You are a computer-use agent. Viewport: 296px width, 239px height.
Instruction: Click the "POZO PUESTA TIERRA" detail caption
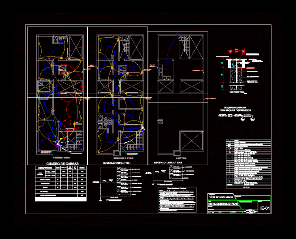tap(237, 92)
